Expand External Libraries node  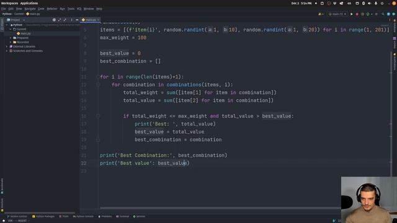7,46
